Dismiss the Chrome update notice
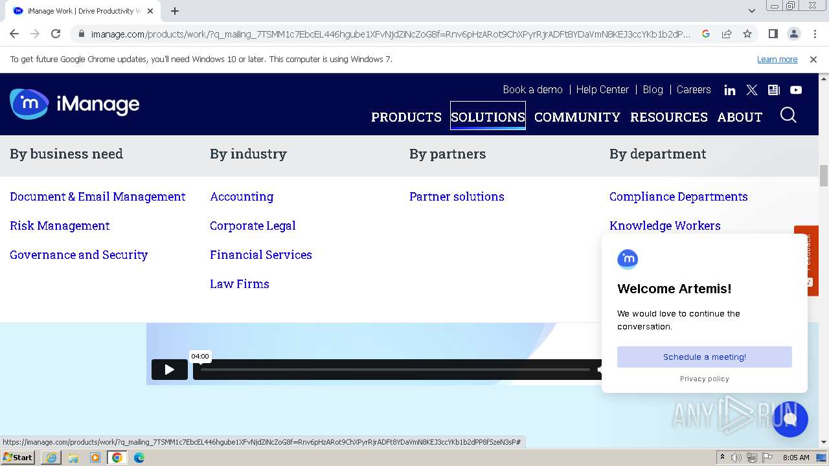This screenshot has width=829, height=466. [x=813, y=60]
